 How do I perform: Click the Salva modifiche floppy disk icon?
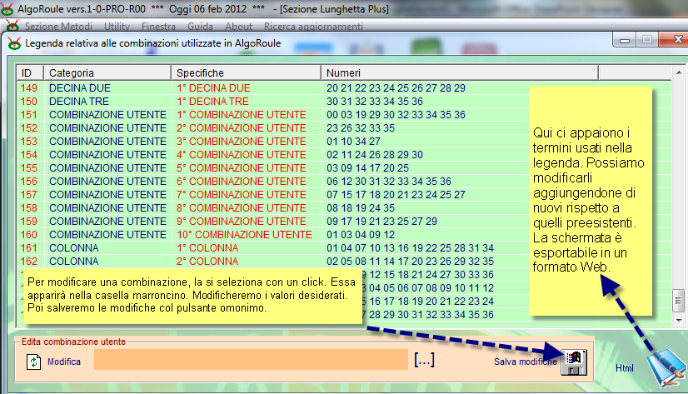(574, 362)
